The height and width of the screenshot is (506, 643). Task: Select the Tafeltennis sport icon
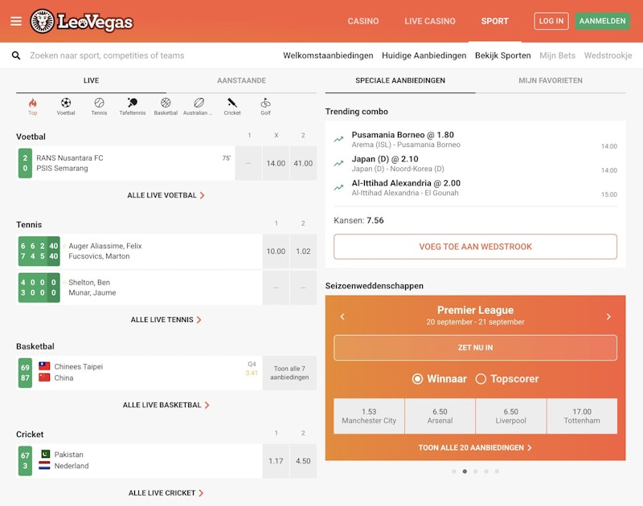click(x=132, y=107)
